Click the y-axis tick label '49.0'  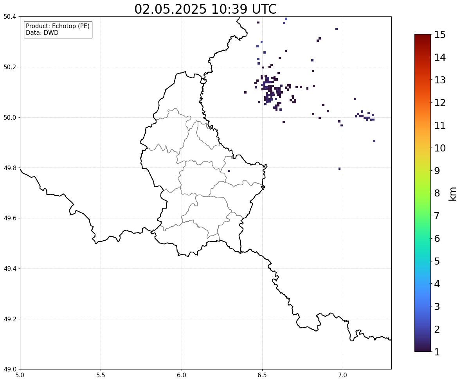tap(9, 369)
